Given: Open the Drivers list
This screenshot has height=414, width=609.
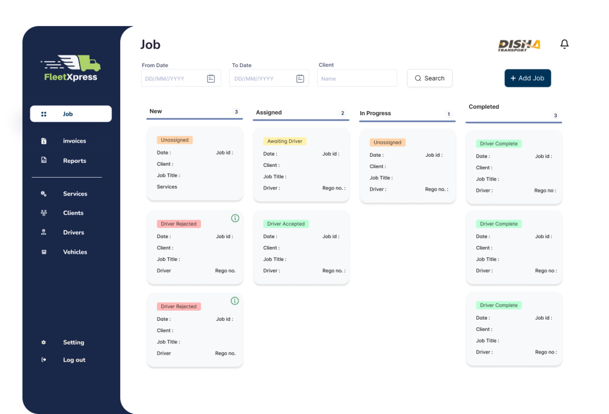Looking at the screenshot, I should tap(73, 233).
